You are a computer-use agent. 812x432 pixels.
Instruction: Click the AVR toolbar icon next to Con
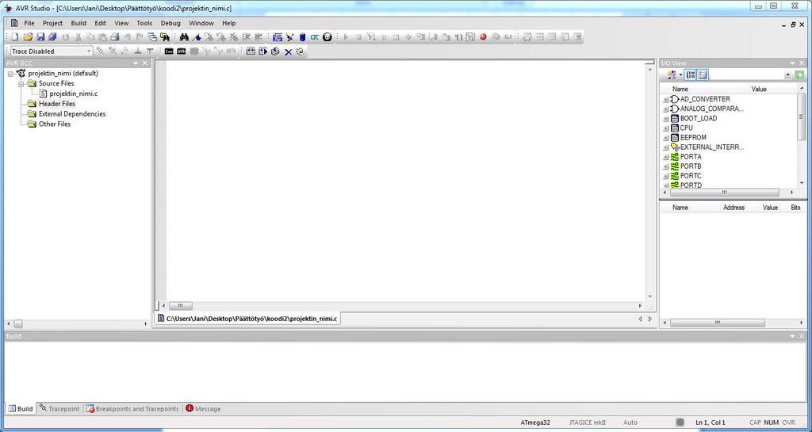pyautogui.click(x=182, y=52)
